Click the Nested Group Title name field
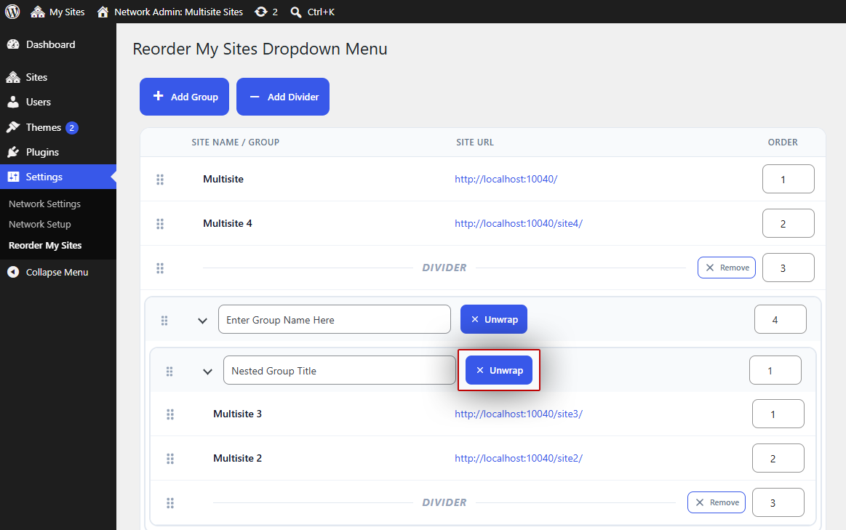Screen dimensions: 846x530 click(340, 370)
